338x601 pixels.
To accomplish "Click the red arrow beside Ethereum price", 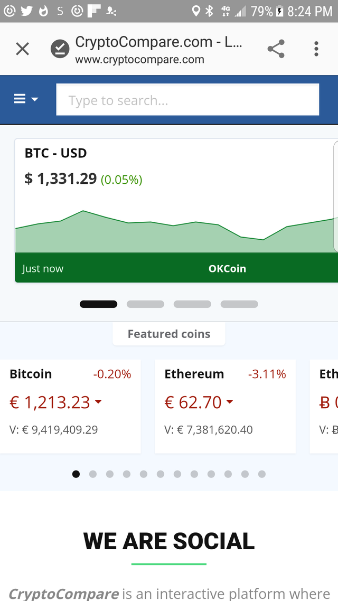I will [230, 402].
